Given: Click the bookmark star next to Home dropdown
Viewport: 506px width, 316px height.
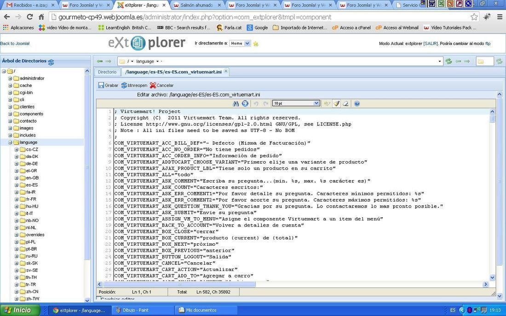Looking at the screenshot, I should pyautogui.click(x=256, y=44).
